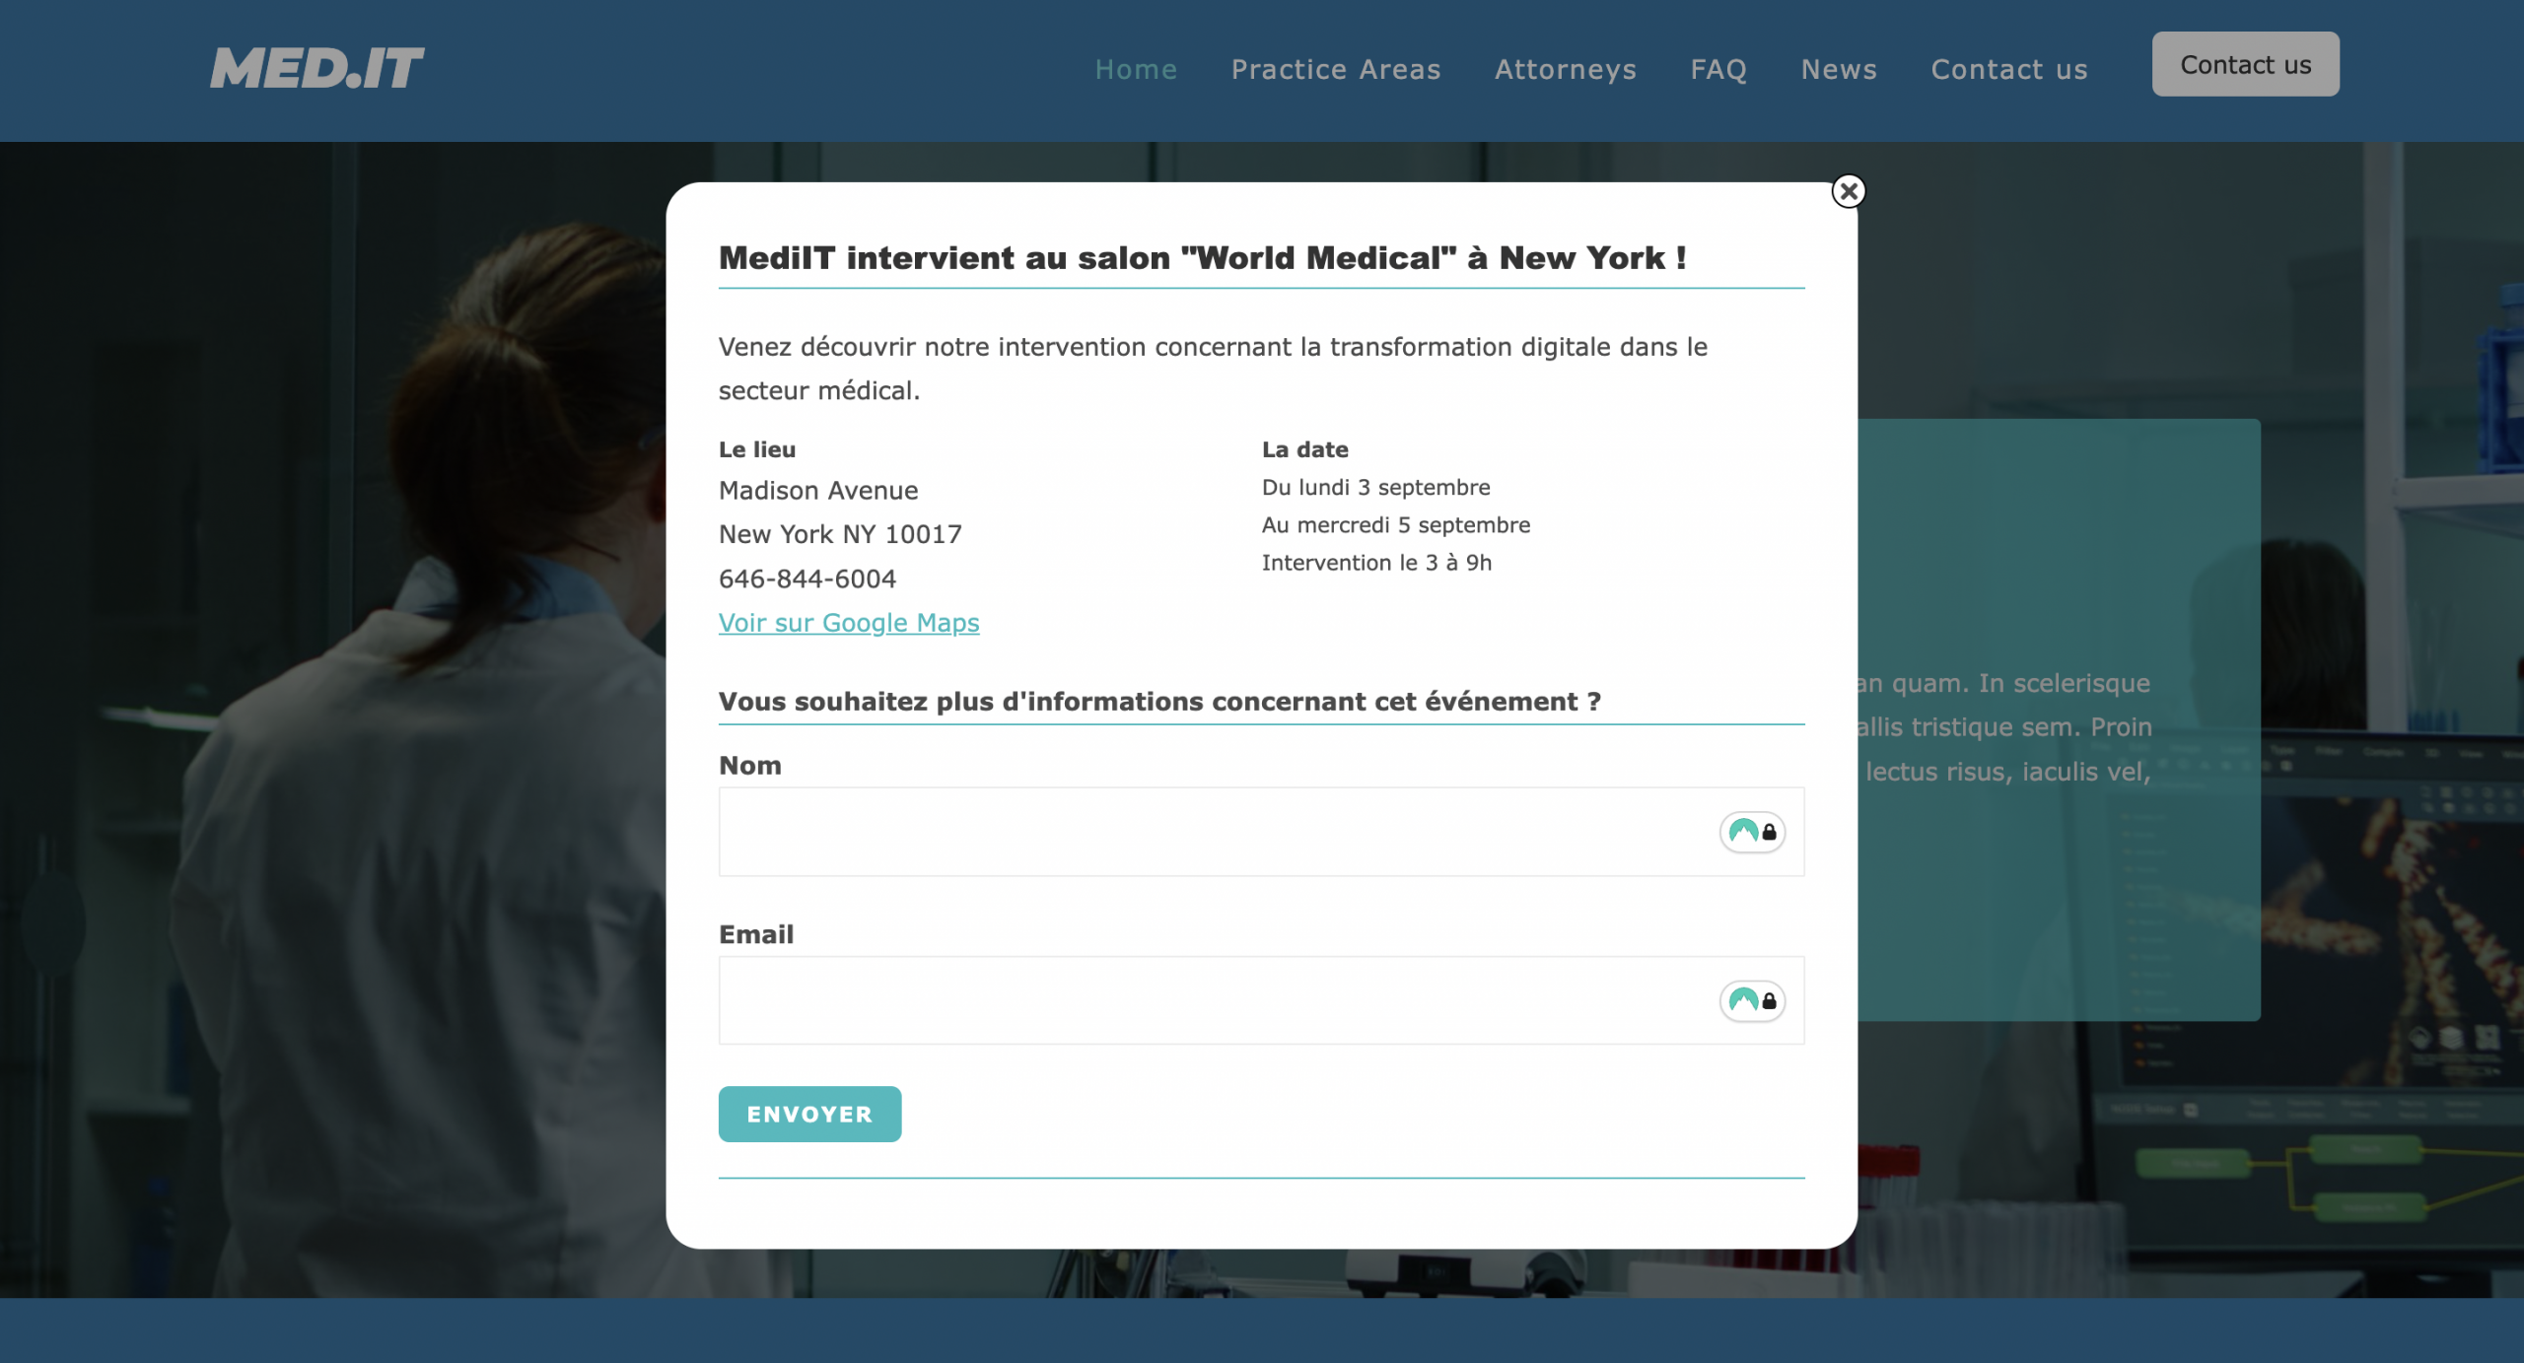Click the Nom field label
The height and width of the screenshot is (1363, 2524).
[x=749, y=766]
